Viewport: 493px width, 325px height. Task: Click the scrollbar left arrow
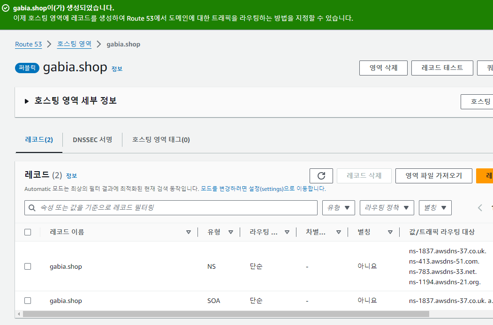pyautogui.click(x=19, y=314)
